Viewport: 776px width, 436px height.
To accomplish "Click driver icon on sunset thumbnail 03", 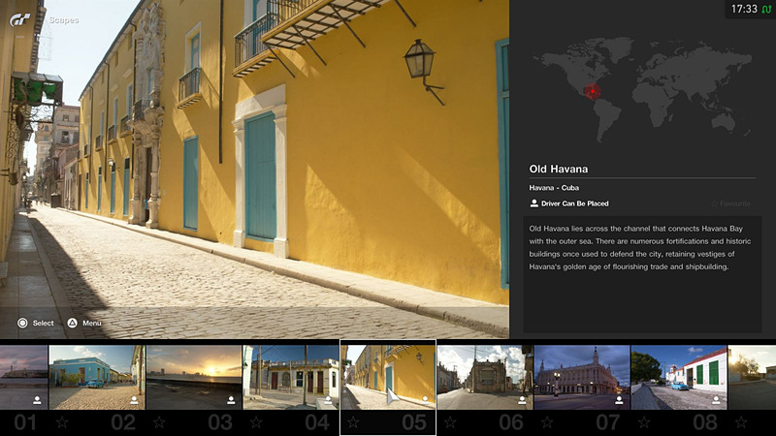I will (x=231, y=400).
